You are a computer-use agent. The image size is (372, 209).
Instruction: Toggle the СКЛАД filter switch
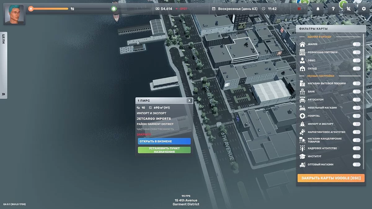[x=356, y=68]
